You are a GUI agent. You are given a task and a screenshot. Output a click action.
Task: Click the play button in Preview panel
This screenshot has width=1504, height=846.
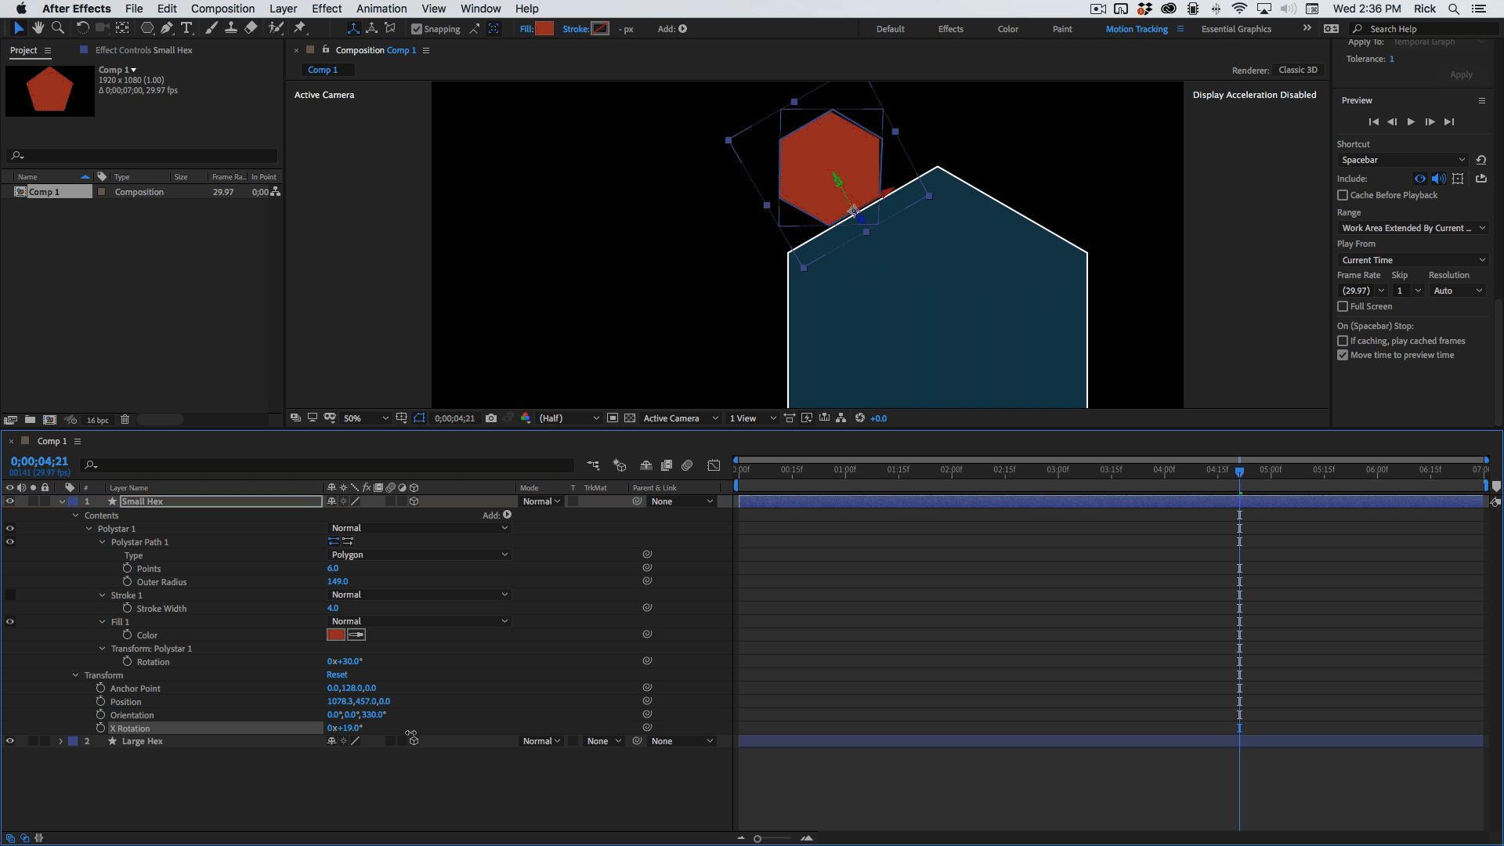pyautogui.click(x=1411, y=121)
